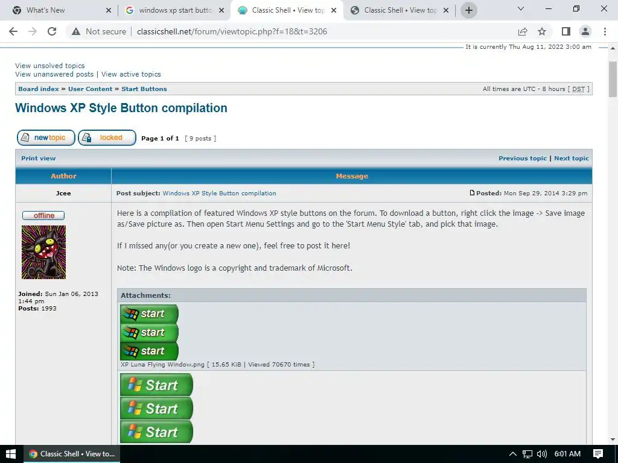Click the second large Start button image
Viewport: 618px width, 463px height.
click(156, 408)
